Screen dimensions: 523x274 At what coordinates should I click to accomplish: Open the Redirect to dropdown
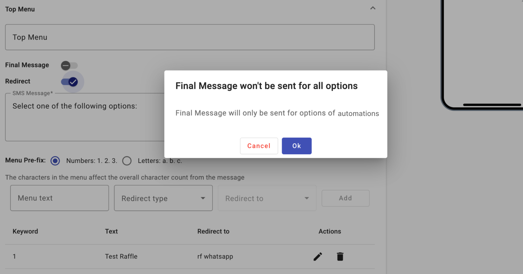267,198
